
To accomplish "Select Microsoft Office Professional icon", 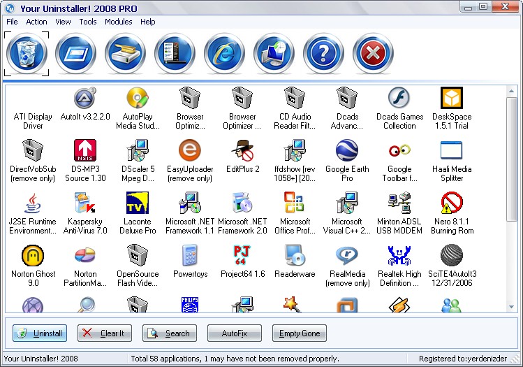I will [x=295, y=203].
